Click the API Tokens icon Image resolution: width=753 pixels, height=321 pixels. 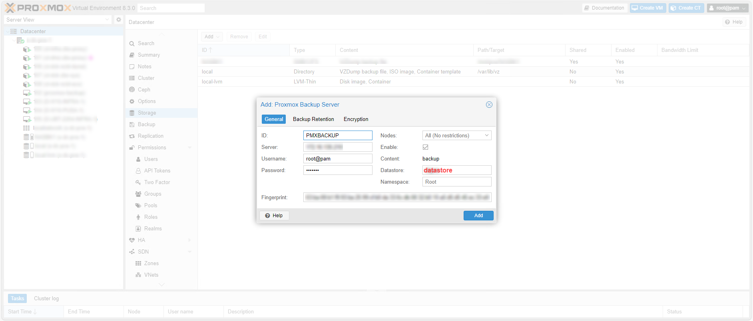(x=138, y=171)
